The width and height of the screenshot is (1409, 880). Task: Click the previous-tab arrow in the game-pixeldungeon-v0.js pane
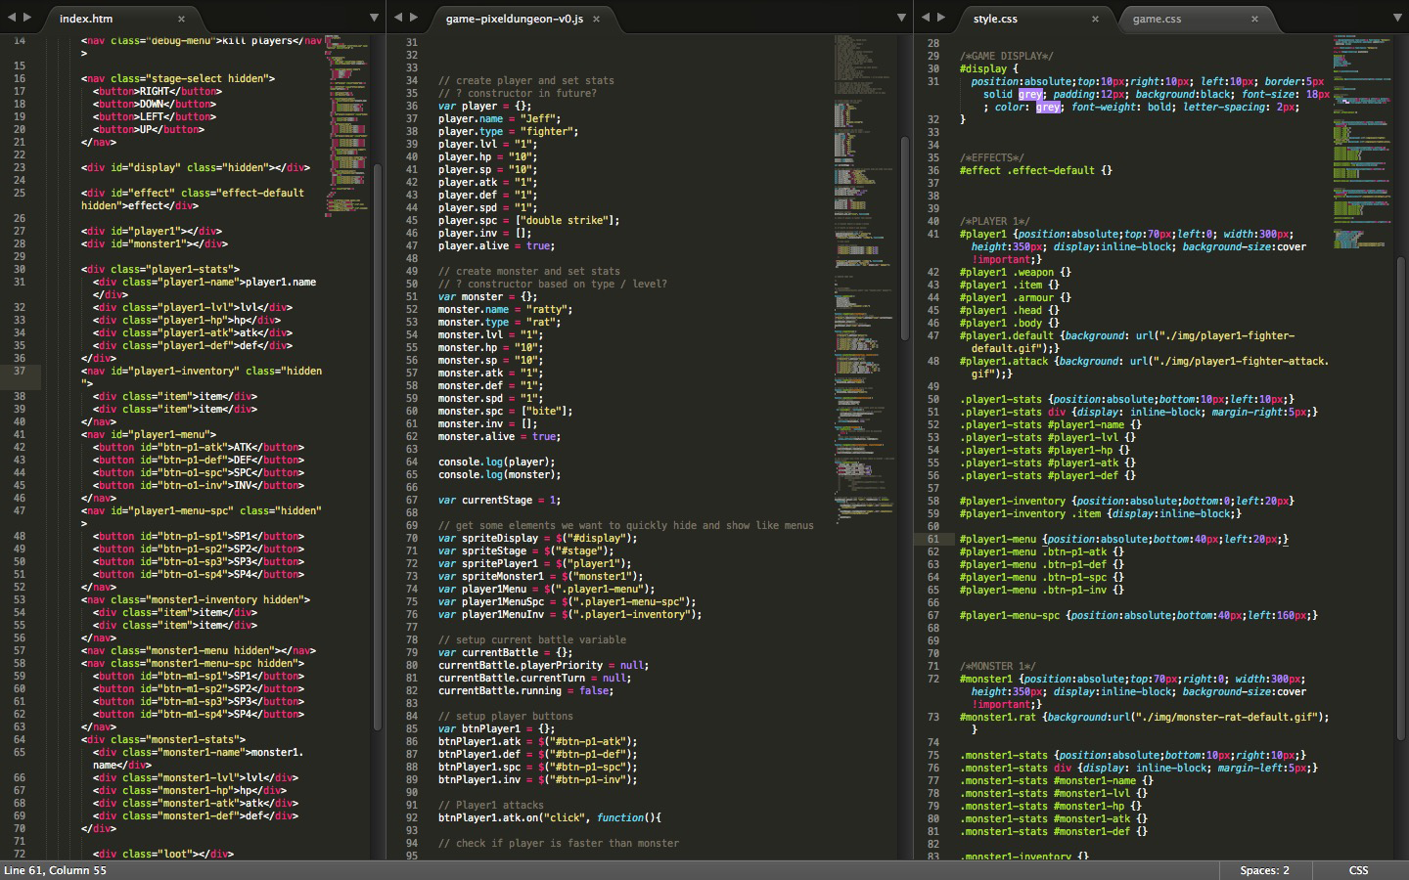tap(397, 18)
